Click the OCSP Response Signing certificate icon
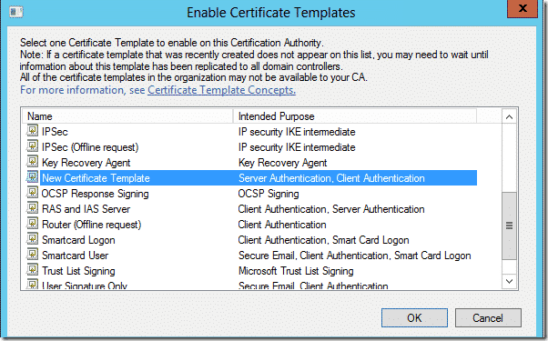 (x=32, y=193)
